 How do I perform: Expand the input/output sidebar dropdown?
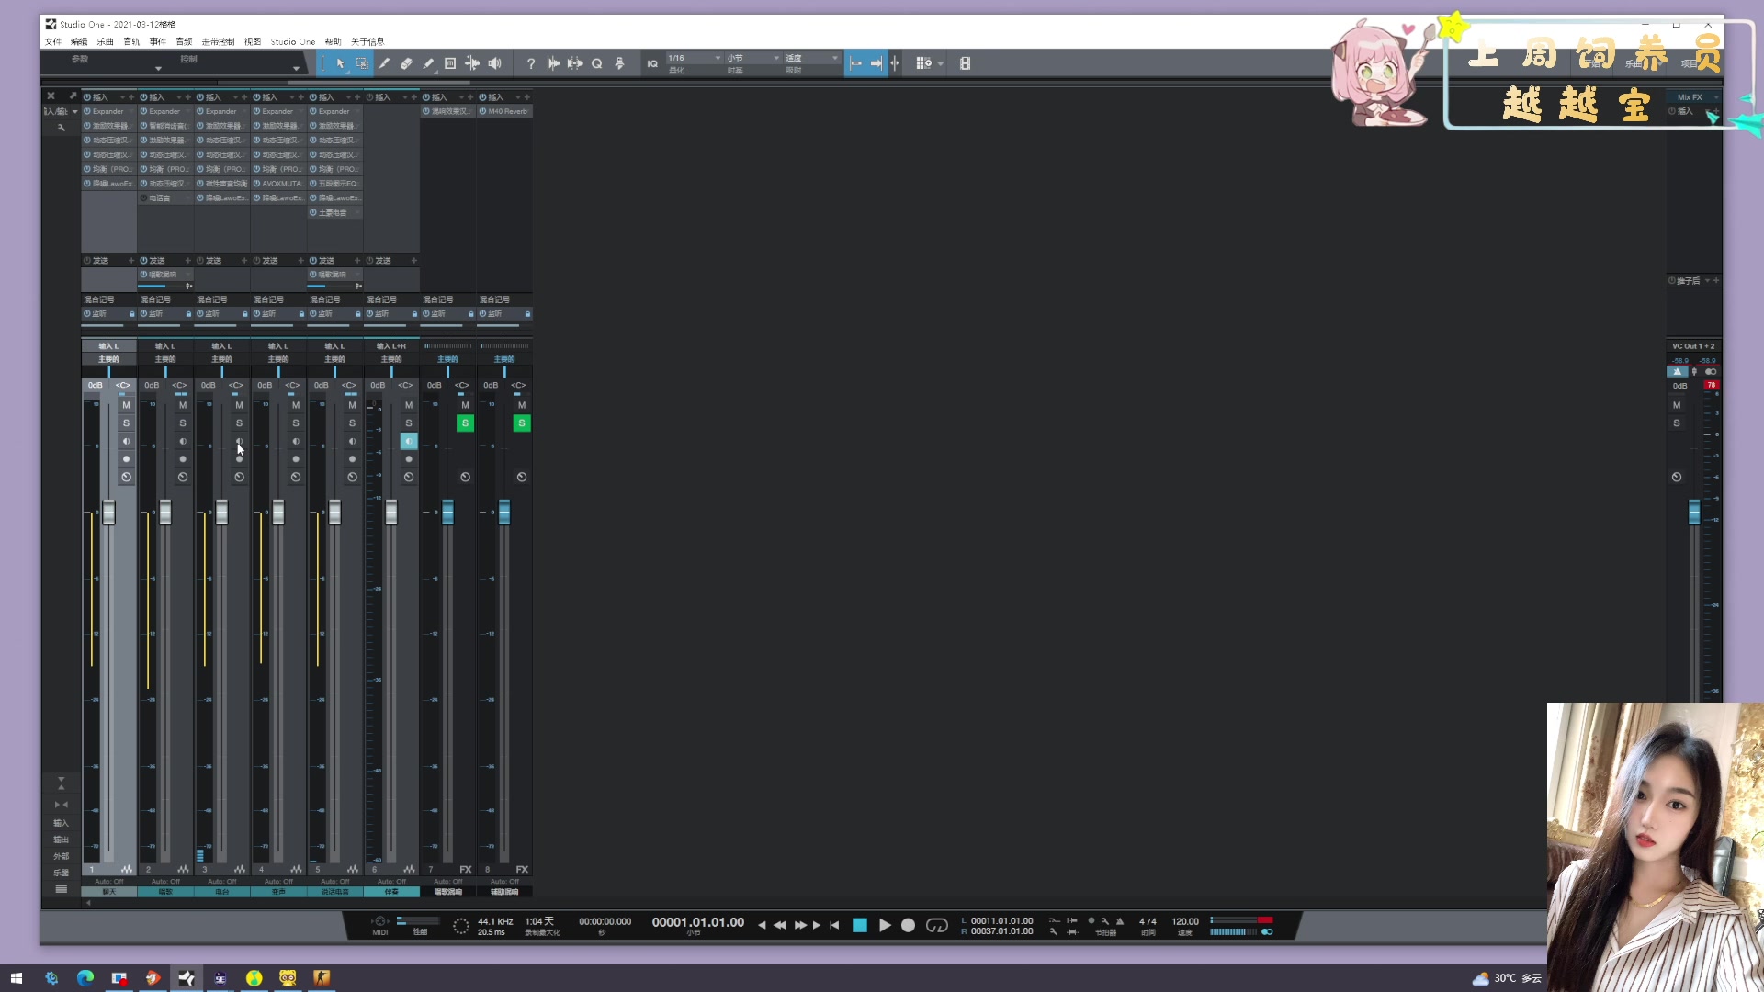[74, 111]
